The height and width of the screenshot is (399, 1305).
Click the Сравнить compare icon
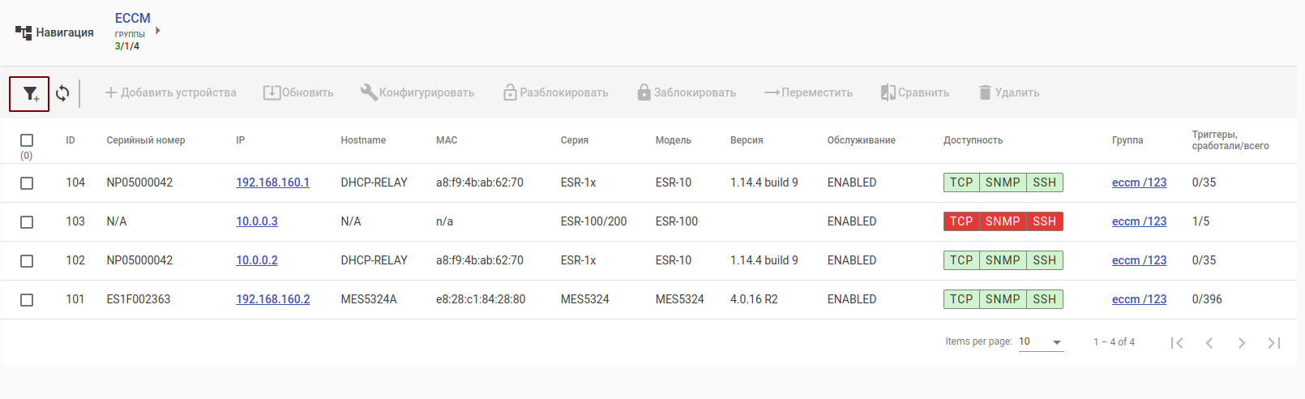coord(888,92)
